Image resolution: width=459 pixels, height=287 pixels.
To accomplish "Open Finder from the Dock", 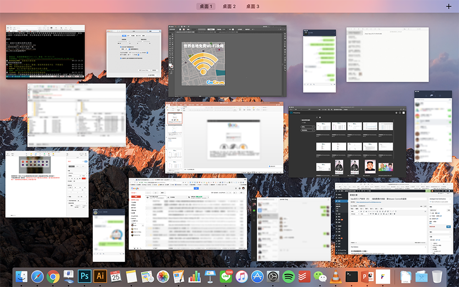I will click(x=22, y=276).
